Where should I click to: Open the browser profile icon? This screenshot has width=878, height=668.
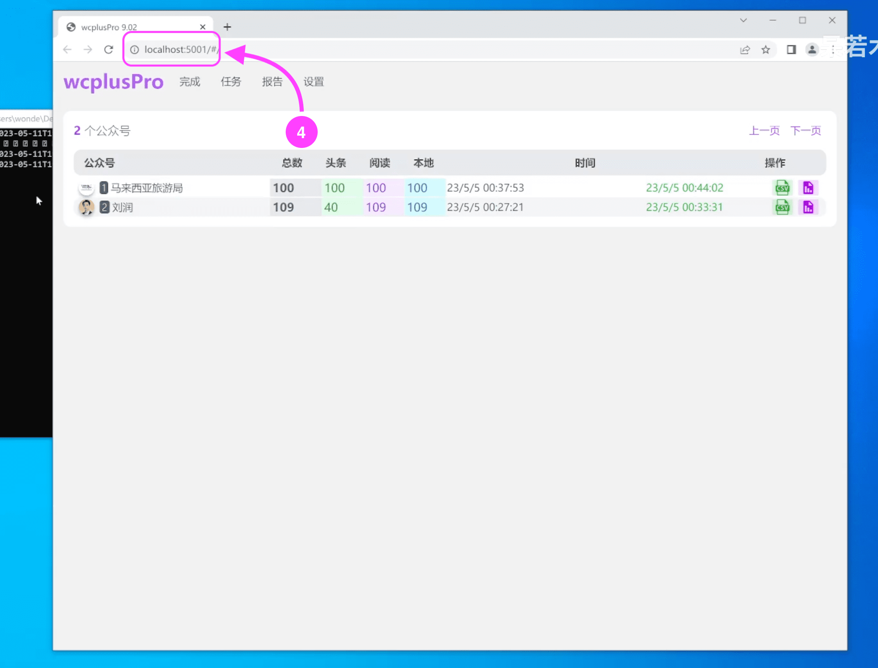(812, 50)
